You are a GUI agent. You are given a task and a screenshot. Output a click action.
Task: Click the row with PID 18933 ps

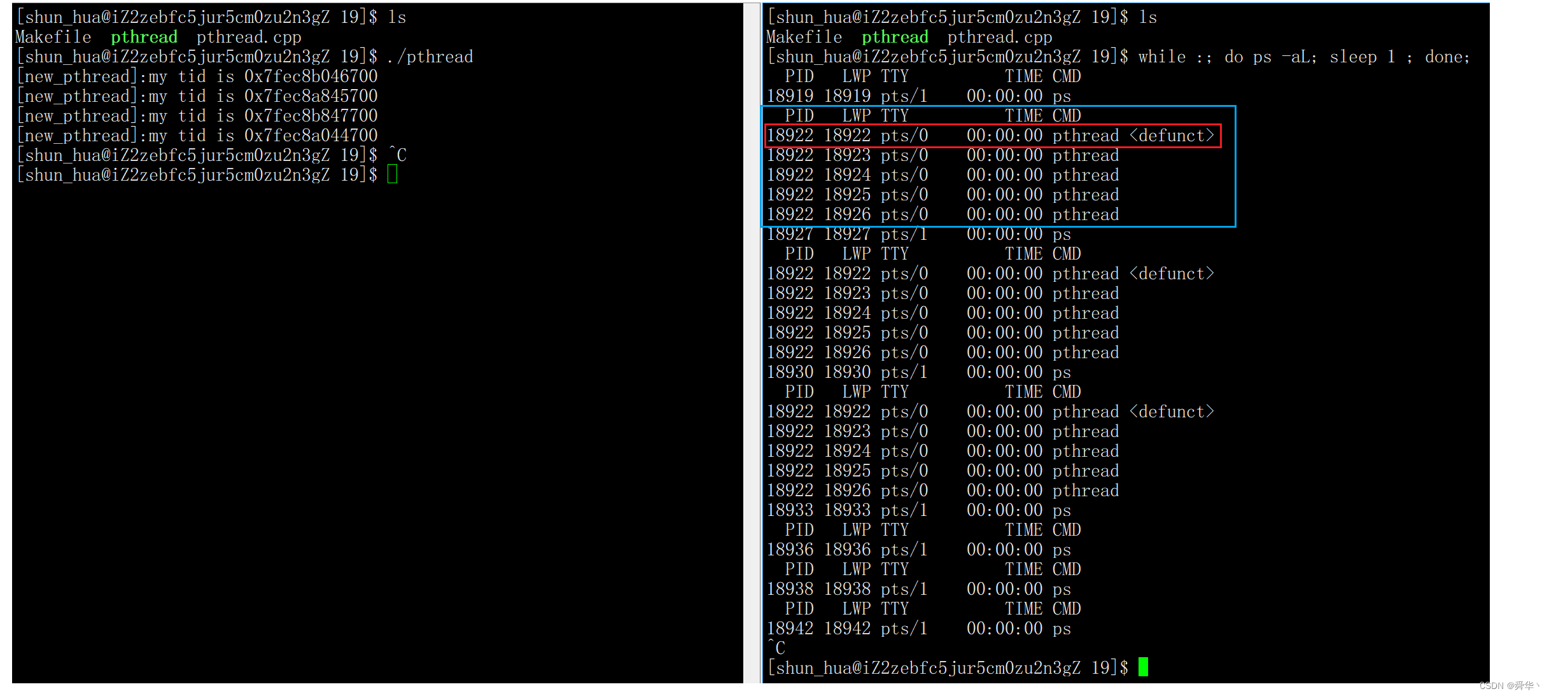[919, 510]
